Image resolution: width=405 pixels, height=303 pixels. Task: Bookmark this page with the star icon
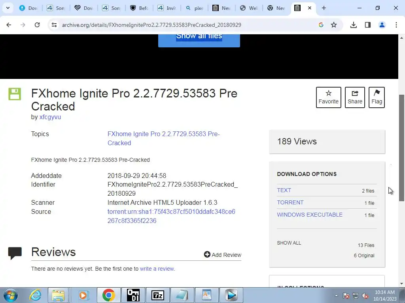[334, 25]
